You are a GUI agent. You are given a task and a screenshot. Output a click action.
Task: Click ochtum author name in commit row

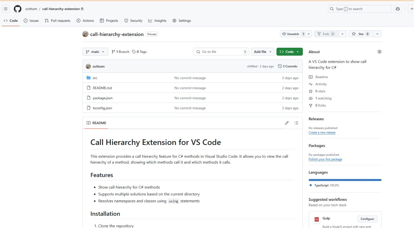pos(98,66)
